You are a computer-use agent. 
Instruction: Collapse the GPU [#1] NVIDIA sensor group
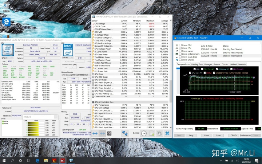click(93, 102)
